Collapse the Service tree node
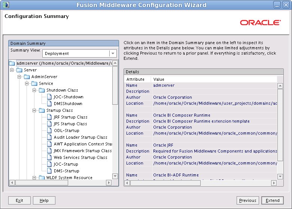Screen dimensions: 292x209 click(27, 83)
